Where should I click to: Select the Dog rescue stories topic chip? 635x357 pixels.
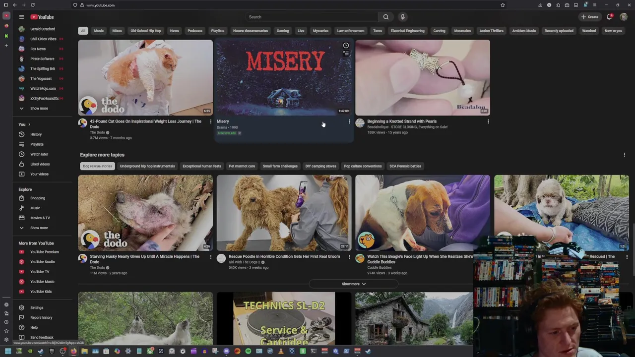tap(97, 166)
